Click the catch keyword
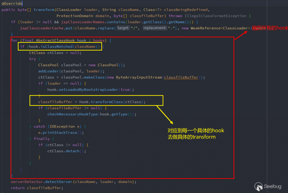The height and width of the screenshot is (193, 288). pos(39,126)
